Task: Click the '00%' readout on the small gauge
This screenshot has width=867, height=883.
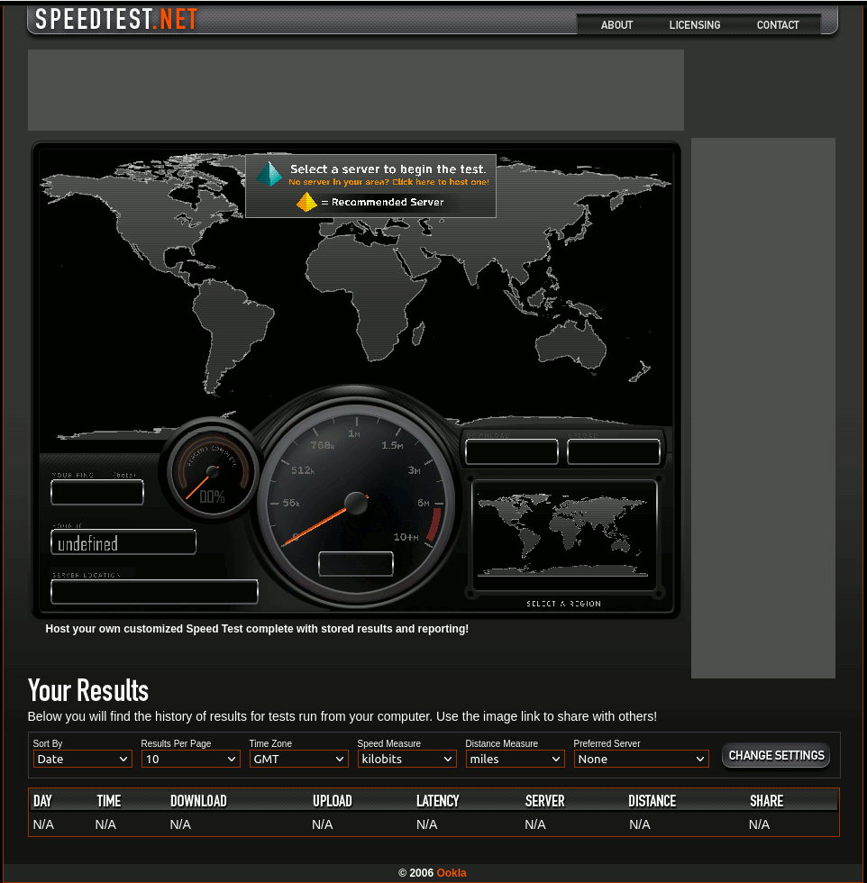Action: pyautogui.click(x=213, y=496)
